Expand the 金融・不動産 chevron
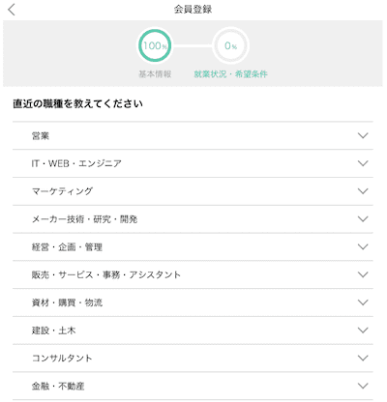Image resolution: width=387 pixels, height=402 pixels. [363, 386]
